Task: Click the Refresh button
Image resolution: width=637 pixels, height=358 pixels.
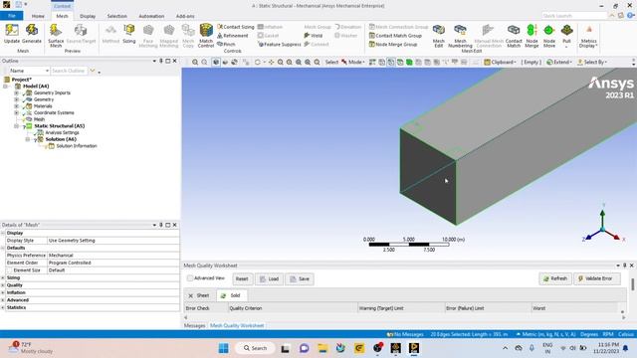Action: pos(555,278)
